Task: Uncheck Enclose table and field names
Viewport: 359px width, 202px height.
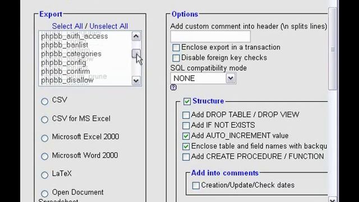Action: pos(186,146)
